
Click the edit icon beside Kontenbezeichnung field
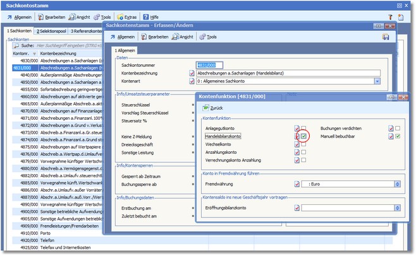click(x=192, y=73)
